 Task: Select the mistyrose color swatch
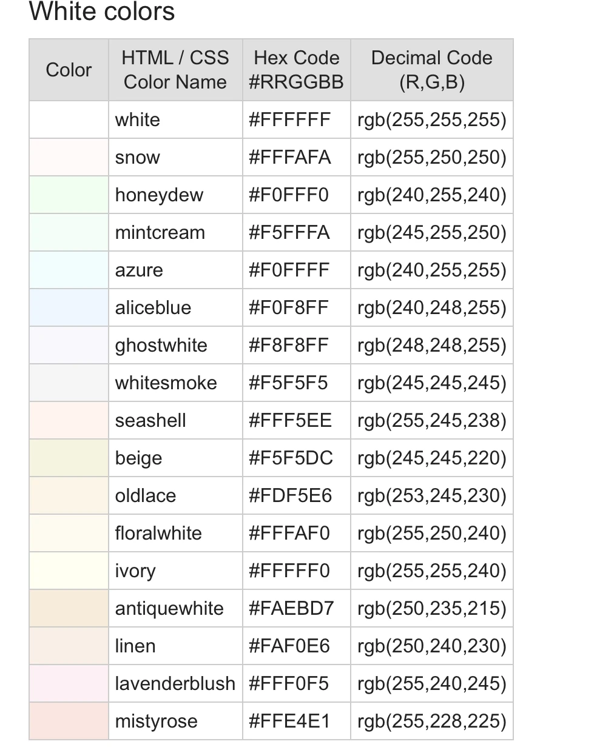point(69,721)
